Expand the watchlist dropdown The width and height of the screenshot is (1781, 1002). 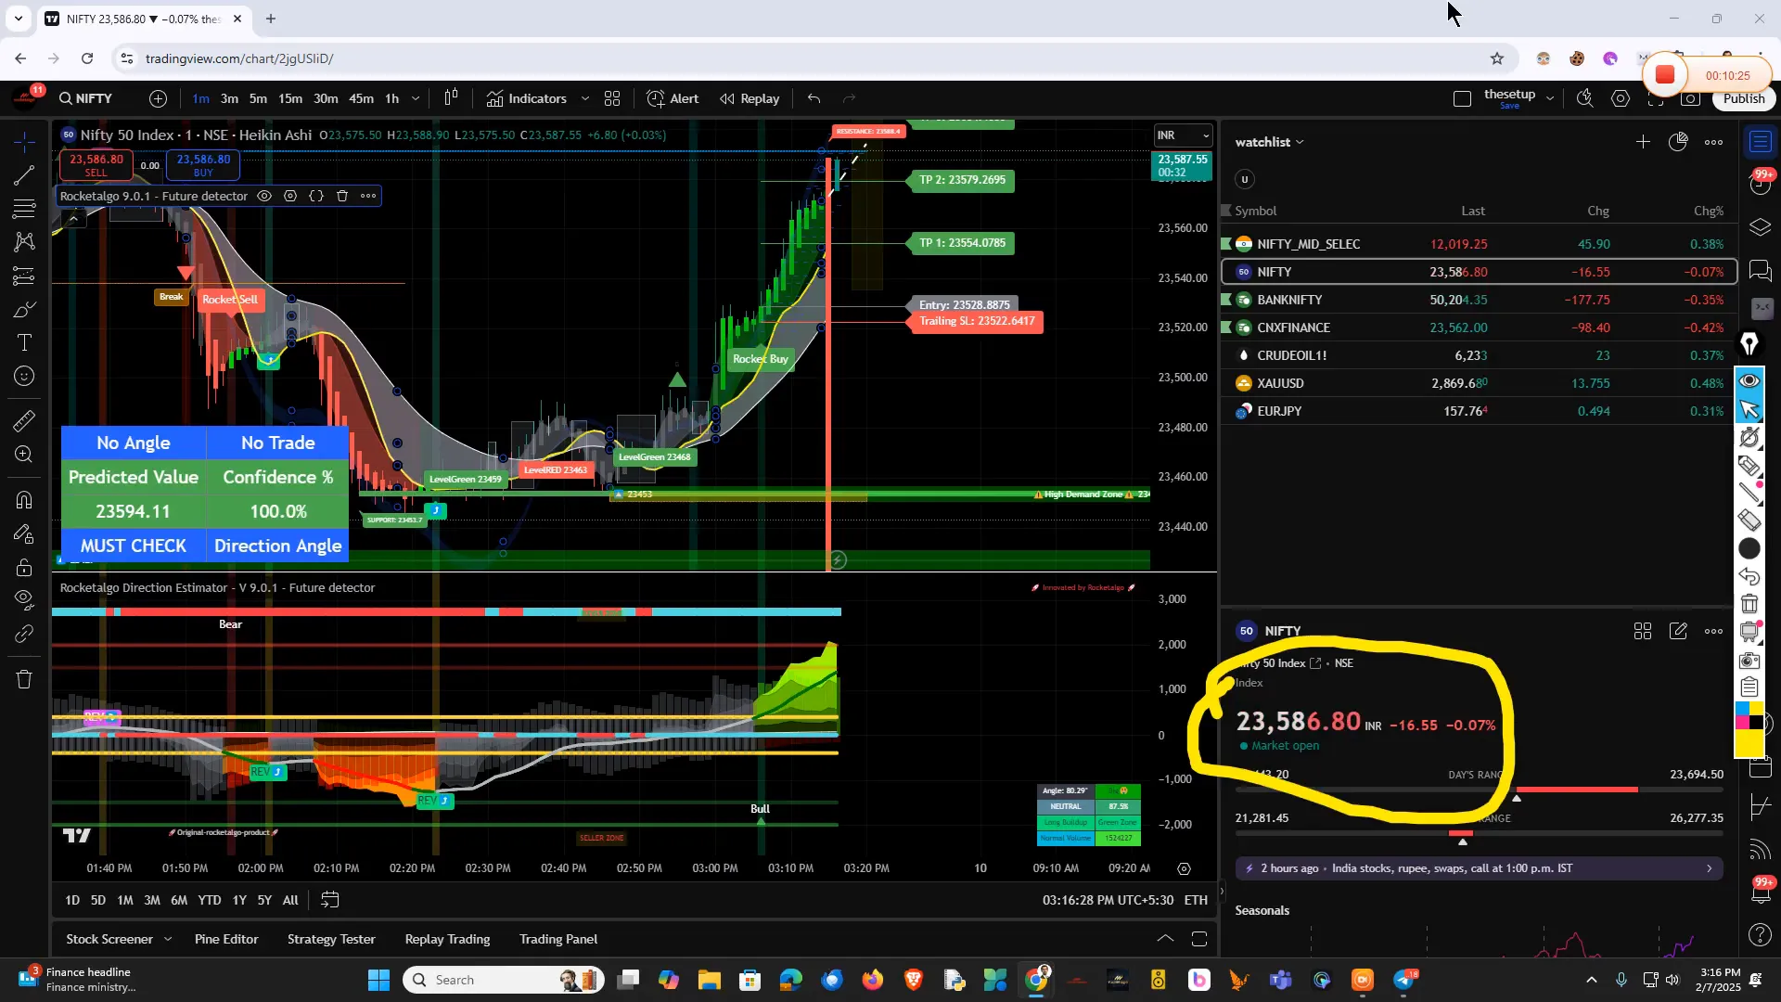click(1301, 142)
